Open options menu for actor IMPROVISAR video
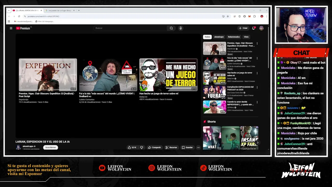332x187 pixels. click(x=257, y=102)
